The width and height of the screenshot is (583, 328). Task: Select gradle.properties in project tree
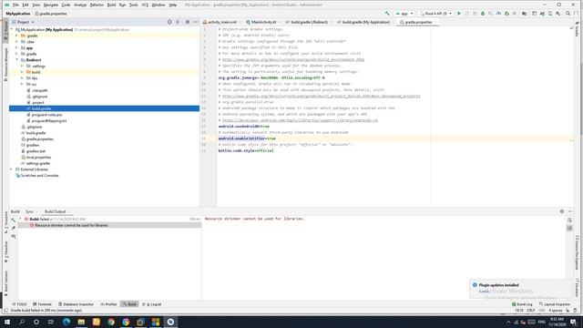37,139
